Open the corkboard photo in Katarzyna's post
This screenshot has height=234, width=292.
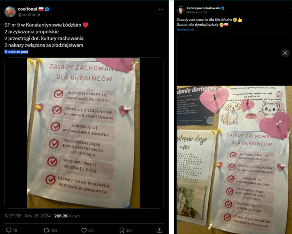point(234,160)
